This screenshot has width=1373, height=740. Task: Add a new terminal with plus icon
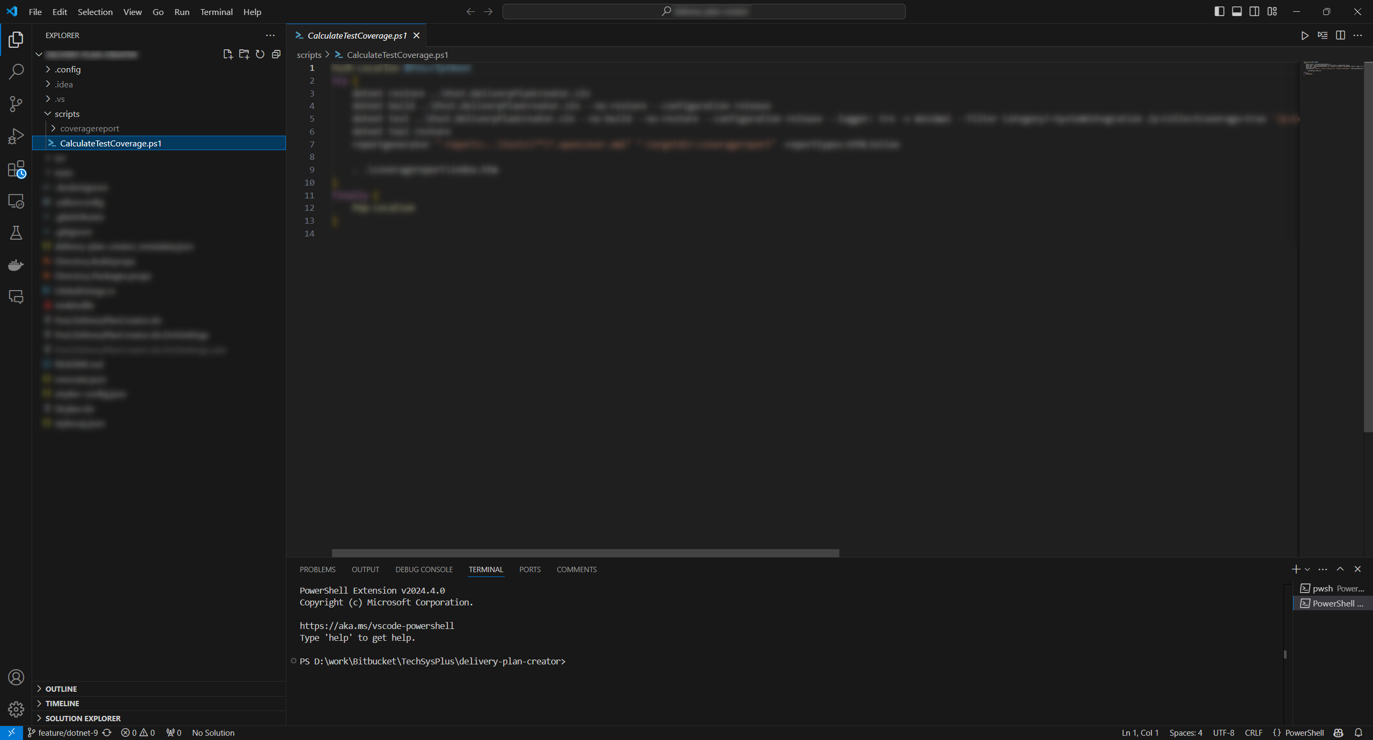(1296, 569)
